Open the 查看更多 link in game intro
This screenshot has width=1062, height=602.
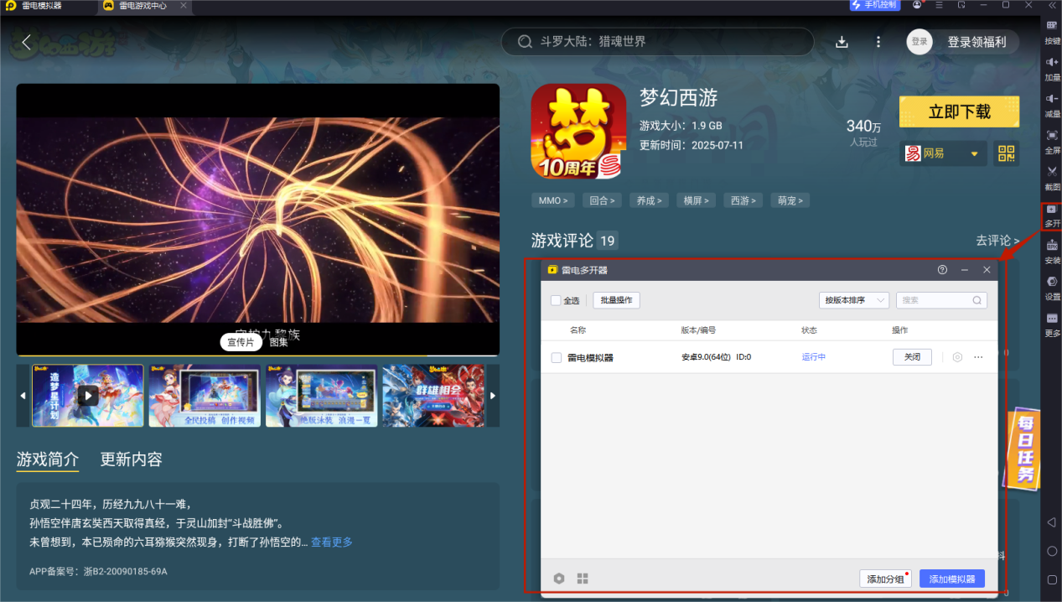click(331, 542)
